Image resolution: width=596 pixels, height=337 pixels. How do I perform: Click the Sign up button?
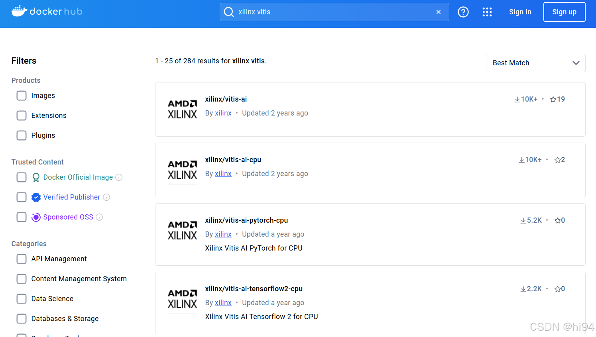(564, 12)
